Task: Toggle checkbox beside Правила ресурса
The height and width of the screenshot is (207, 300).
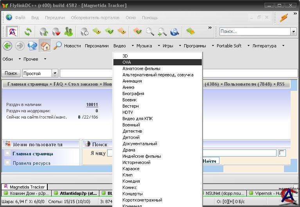Action: [7, 163]
